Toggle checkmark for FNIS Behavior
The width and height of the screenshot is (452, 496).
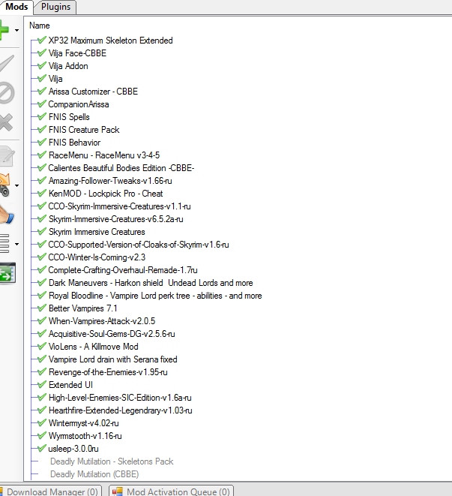tap(42, 142)
